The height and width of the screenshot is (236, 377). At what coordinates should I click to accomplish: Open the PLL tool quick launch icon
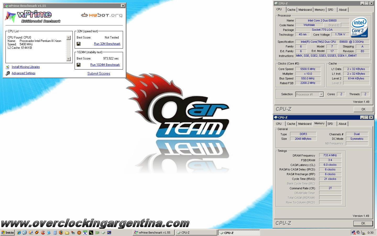(109, 233)
